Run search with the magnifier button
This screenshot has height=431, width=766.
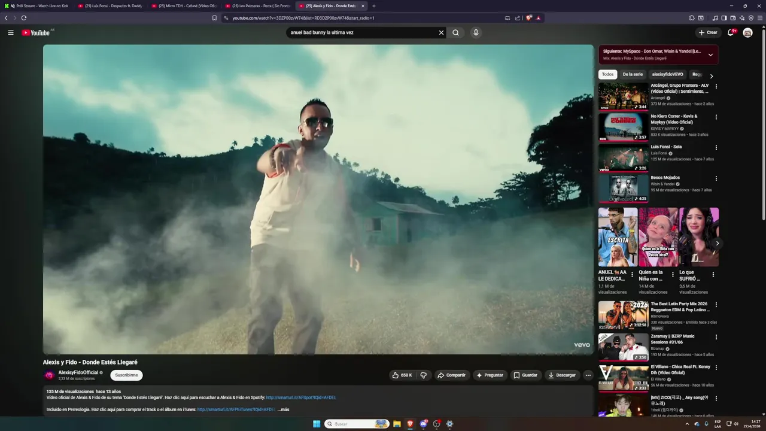(455, 32)
